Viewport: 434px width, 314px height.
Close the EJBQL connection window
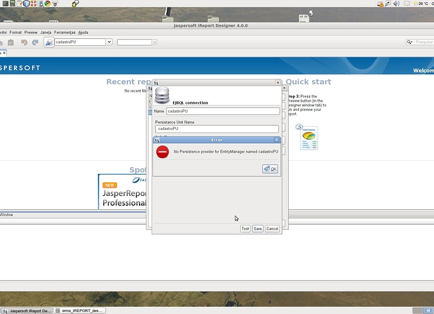pos(277,83)
